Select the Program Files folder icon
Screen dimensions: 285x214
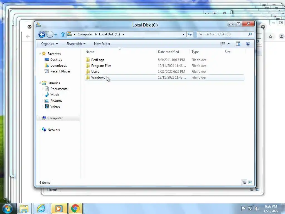pos(88,65)
